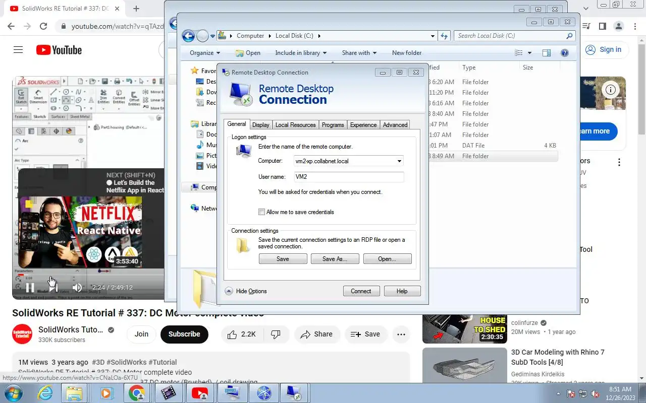Open Internet Explorer from taskbar
Image resolution: width=646 pixels, height=403 pixels.
click(x=45, y=393)
